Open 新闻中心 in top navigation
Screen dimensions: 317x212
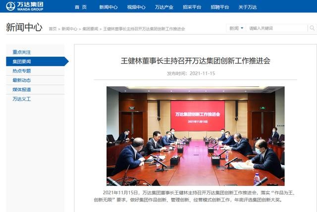pos(108,7)
